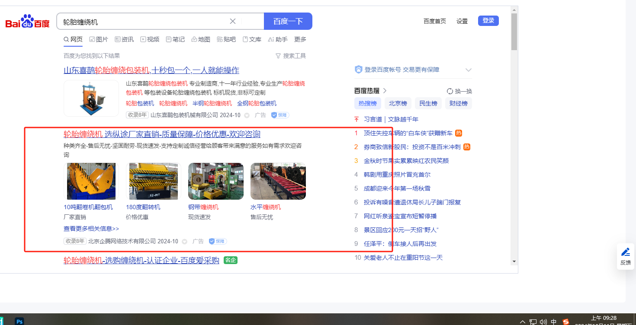Open result 轮胎缠绕机 选纵途厂家直销
This screenshot has width=636, height=325.
(x=162, y=134)
